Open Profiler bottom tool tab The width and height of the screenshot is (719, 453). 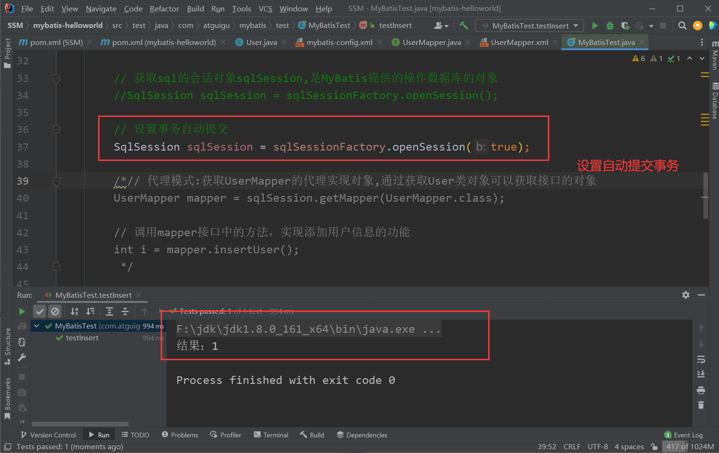226,435
